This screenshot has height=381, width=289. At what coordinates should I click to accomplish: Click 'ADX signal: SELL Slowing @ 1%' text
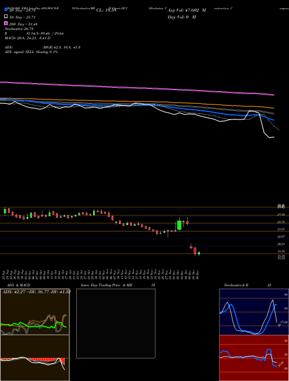point(31,52)
